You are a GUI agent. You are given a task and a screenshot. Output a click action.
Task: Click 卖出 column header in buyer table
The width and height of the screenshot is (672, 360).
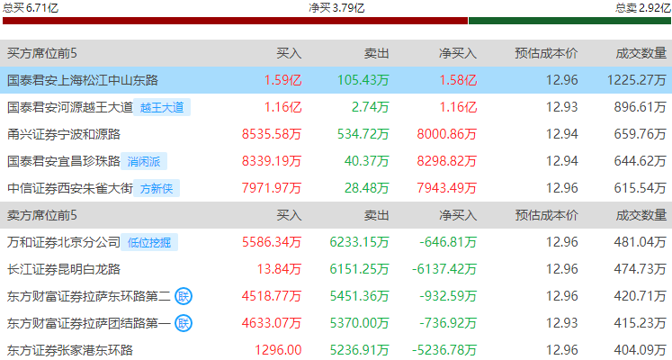376,53
